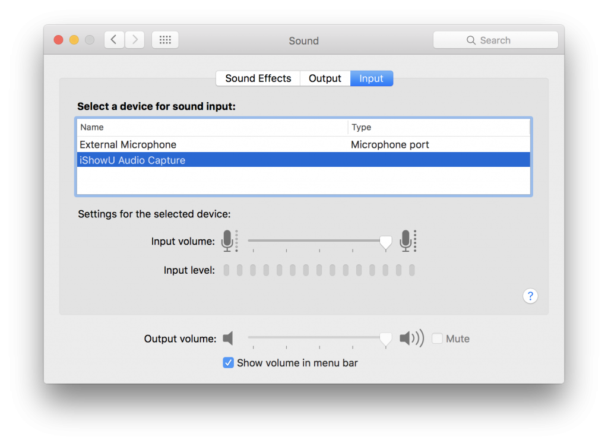Click the help question mark button

click(x=530, y=296)
